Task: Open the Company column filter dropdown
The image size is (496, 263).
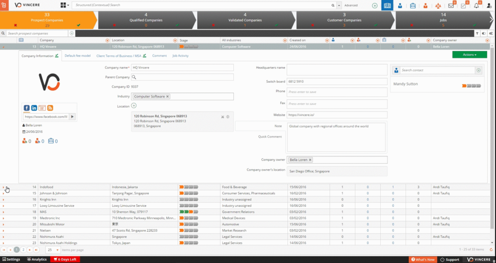Action: pos(107,40)
